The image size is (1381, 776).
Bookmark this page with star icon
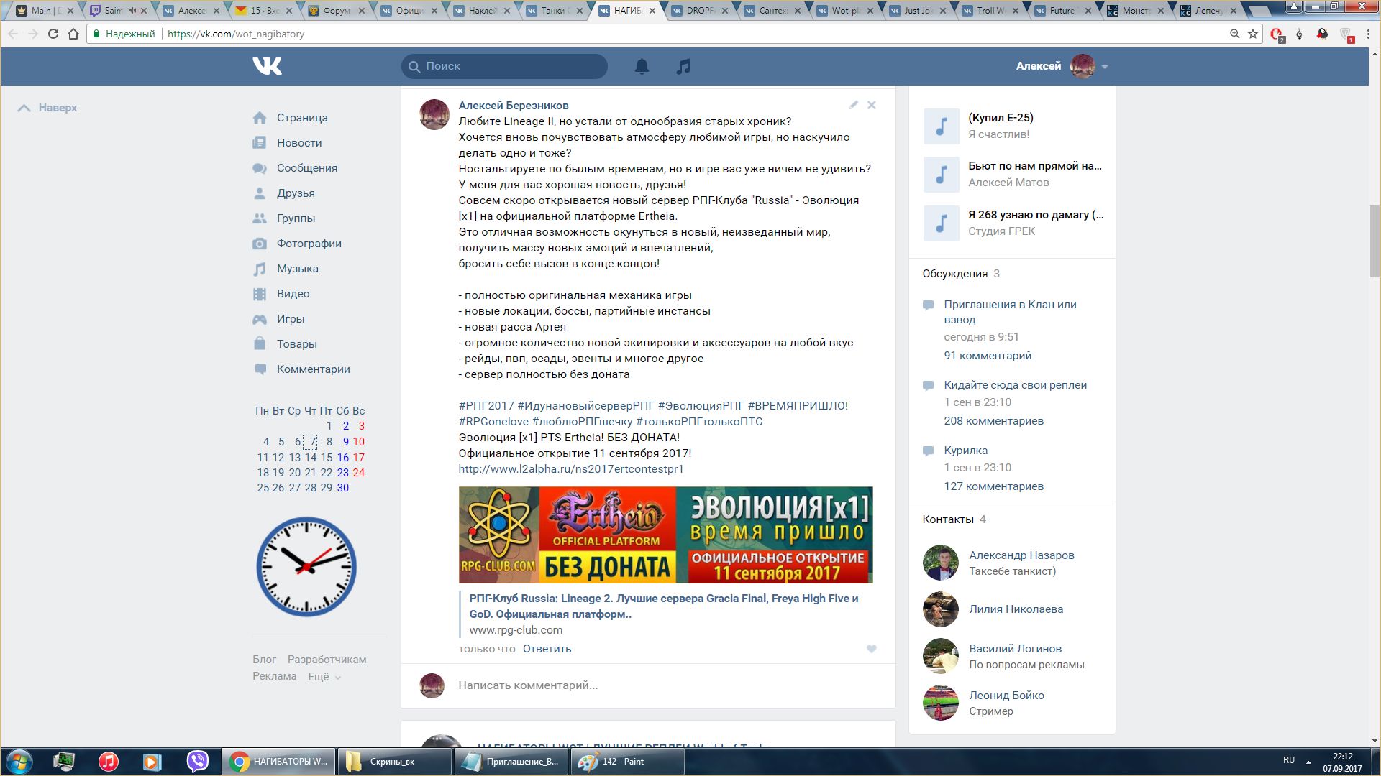point(1253,34)
